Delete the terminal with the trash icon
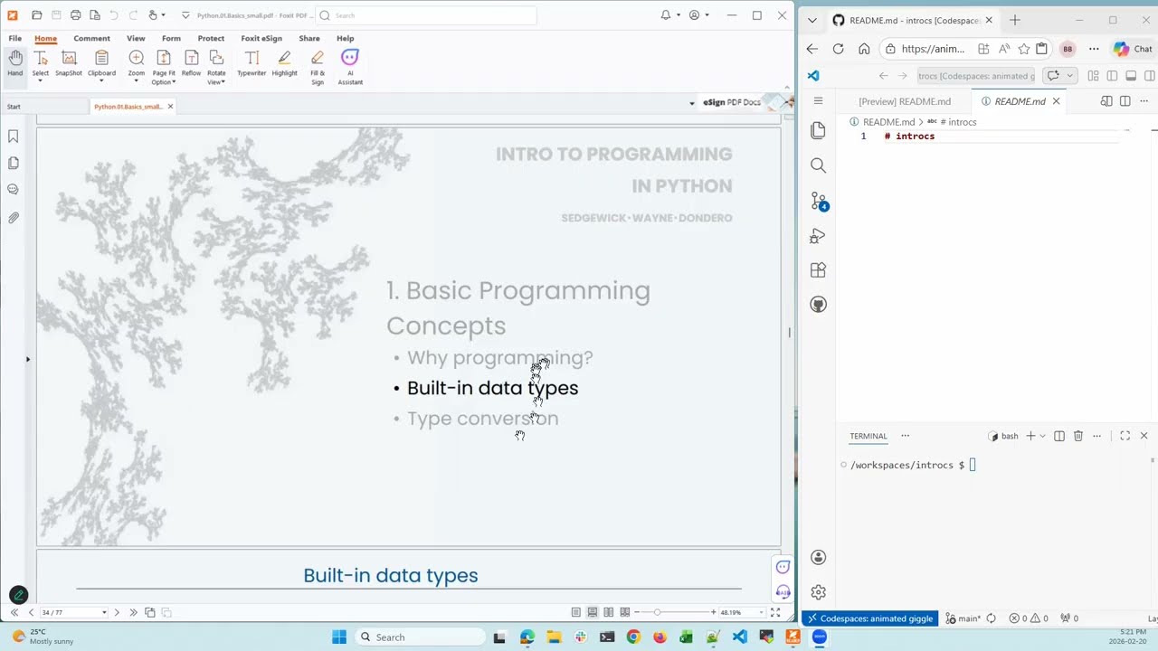The image size is (1158, 651). point(1078,436)
